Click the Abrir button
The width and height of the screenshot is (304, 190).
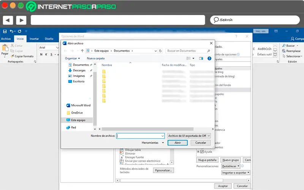(x=177, y=143)
